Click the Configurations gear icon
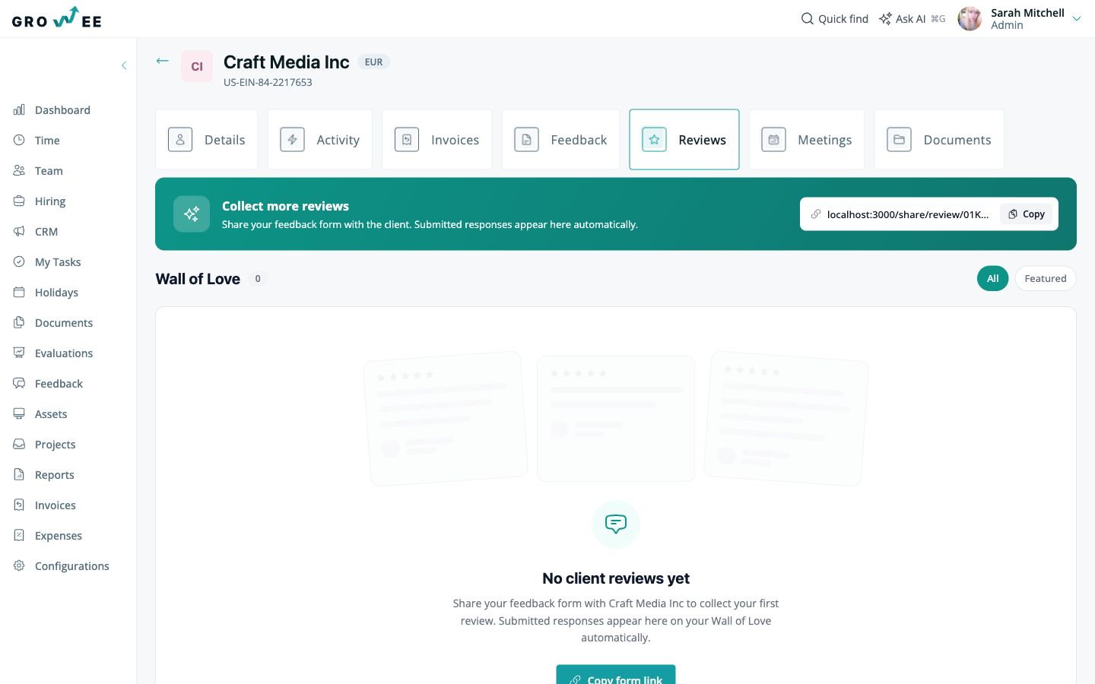The image size is (1095, 684). pos(19,566)
